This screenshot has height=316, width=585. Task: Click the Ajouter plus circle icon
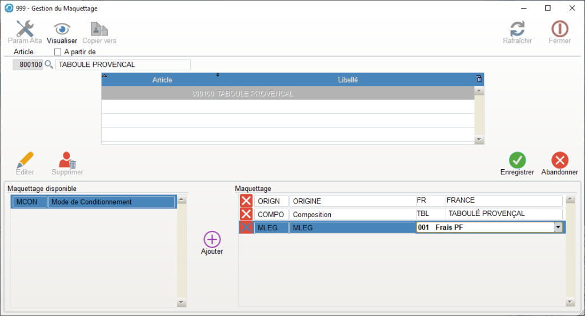tap(212, 239)
